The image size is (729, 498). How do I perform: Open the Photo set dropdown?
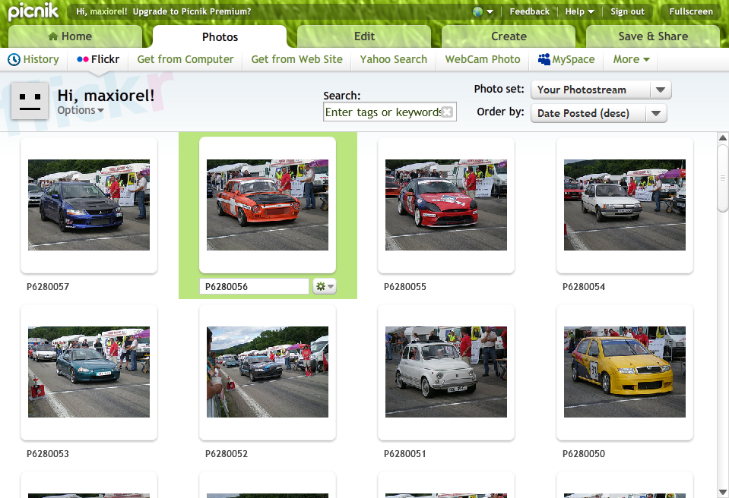601,90
